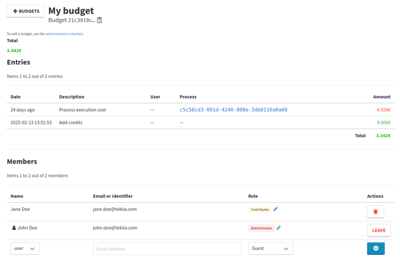Click the green total 3.342€ value

coord(14,50)
